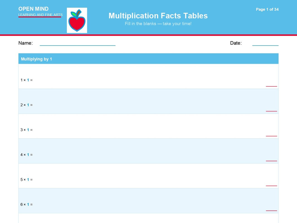Click the Multiplying by 1 section header
297x223 pixels.
[x=148, y=59]
